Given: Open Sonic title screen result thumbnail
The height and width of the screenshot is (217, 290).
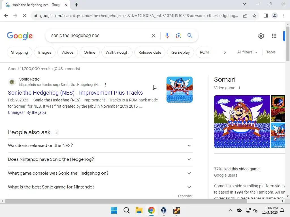Looking at the screenshot, I should click(179, 90).
